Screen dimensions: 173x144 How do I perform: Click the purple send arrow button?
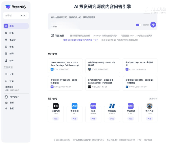[x=153, y=25]
